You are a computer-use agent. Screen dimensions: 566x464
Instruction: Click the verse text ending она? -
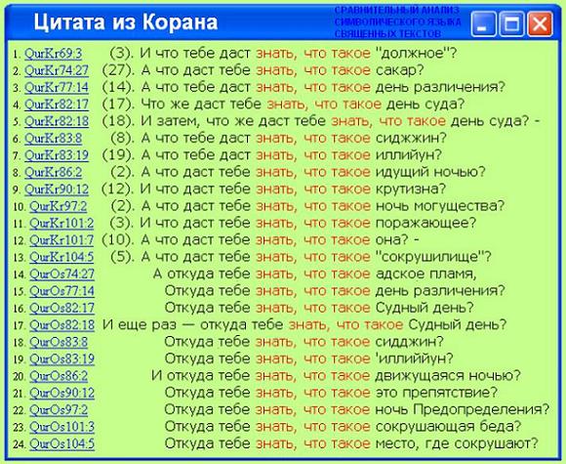pos(261,240)
